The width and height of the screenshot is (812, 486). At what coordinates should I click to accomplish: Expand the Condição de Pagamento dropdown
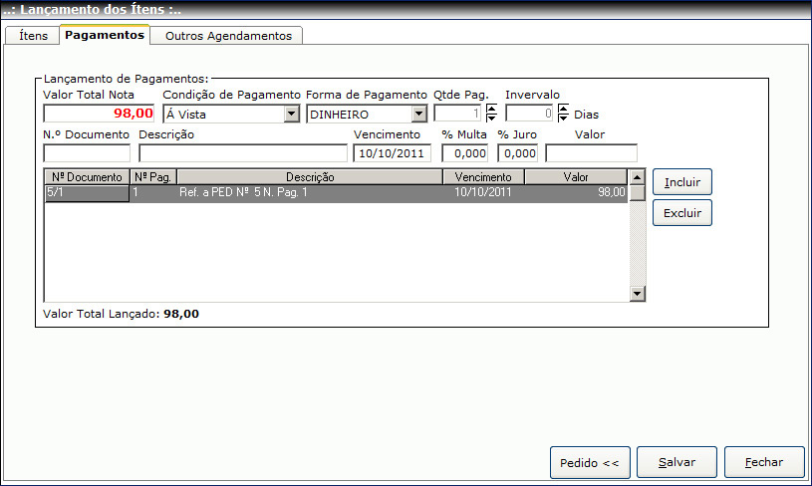(x=292, y=114)
